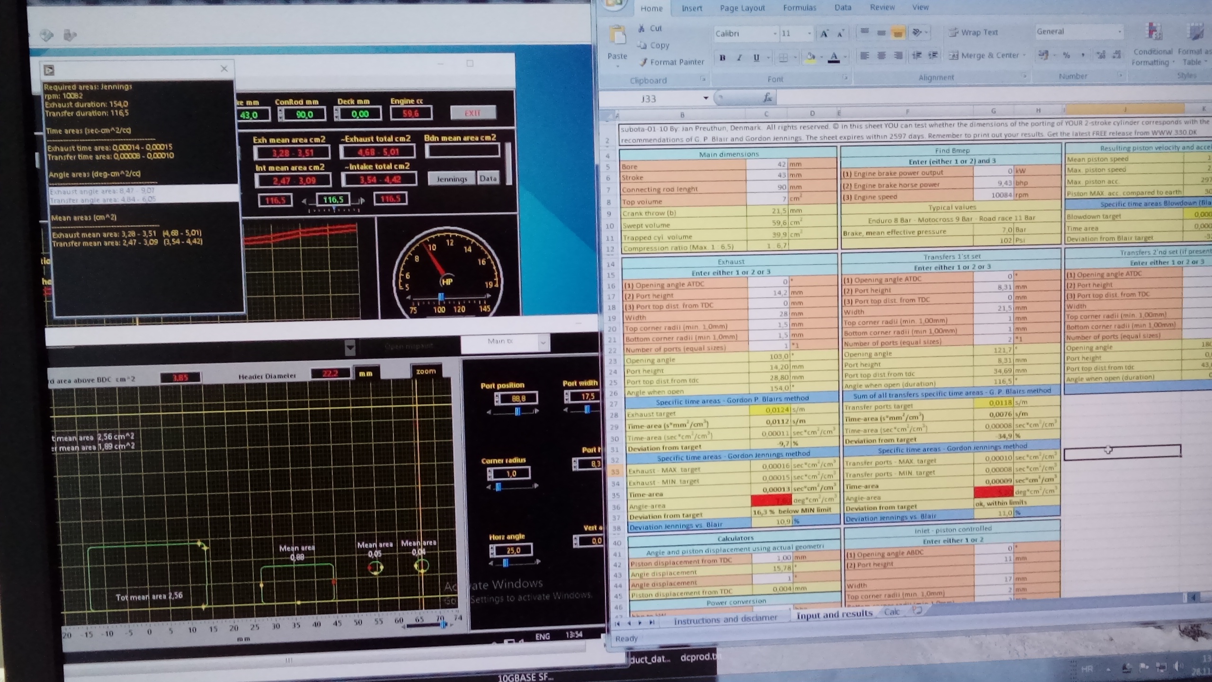
Task: Click the Deck mm value field
Action: click(x=360, y=114)
